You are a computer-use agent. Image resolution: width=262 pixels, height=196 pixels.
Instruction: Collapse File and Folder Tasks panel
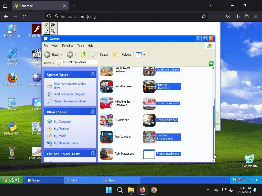click(93, 153)
